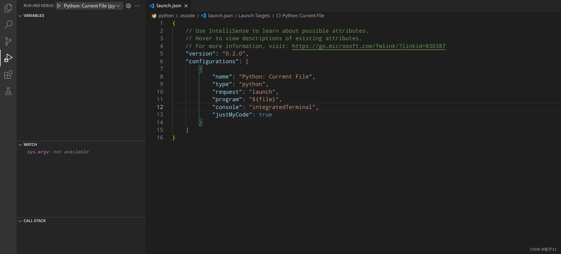Click the Launch Targets breadcrumb
This screenshot has height=254, width=561.
pyautogui.click(x=254, y=16)
